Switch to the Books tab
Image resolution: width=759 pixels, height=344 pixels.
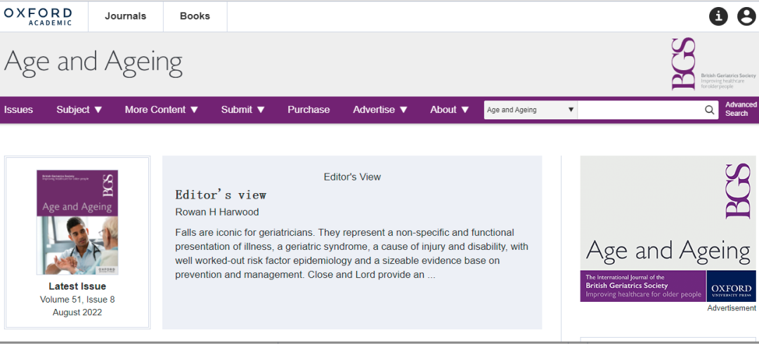(x=195, y=16)
